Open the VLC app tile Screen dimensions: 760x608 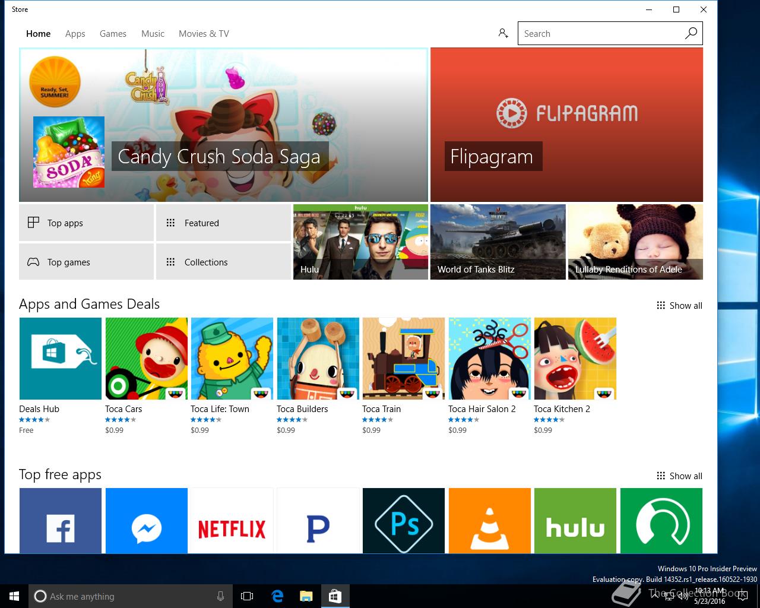(x=490, y=521)
